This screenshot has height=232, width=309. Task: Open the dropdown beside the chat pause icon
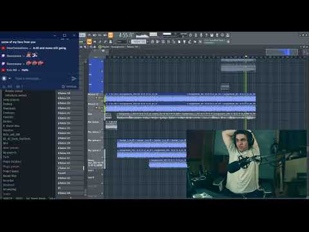coord(10,79)
